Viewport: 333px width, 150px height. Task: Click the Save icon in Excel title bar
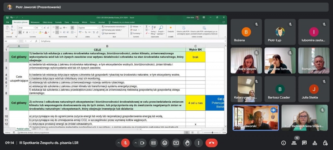(7, 18)
